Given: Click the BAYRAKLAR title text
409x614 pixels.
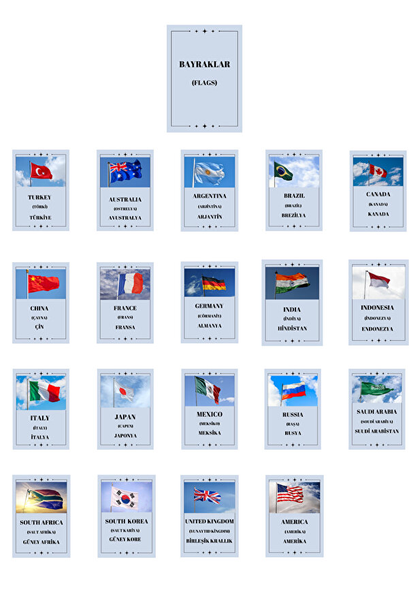Looking at the screenshot, I should coord(204,65).
